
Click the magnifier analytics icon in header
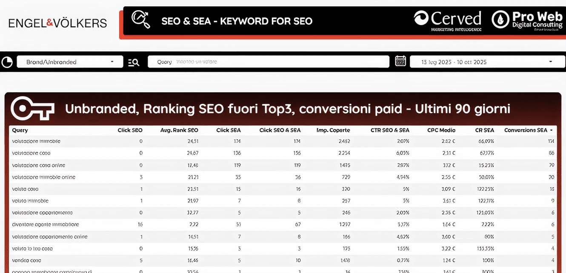coord(140,20)
